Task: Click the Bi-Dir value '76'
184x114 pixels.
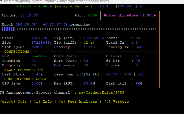Action: tap(138, 61)
